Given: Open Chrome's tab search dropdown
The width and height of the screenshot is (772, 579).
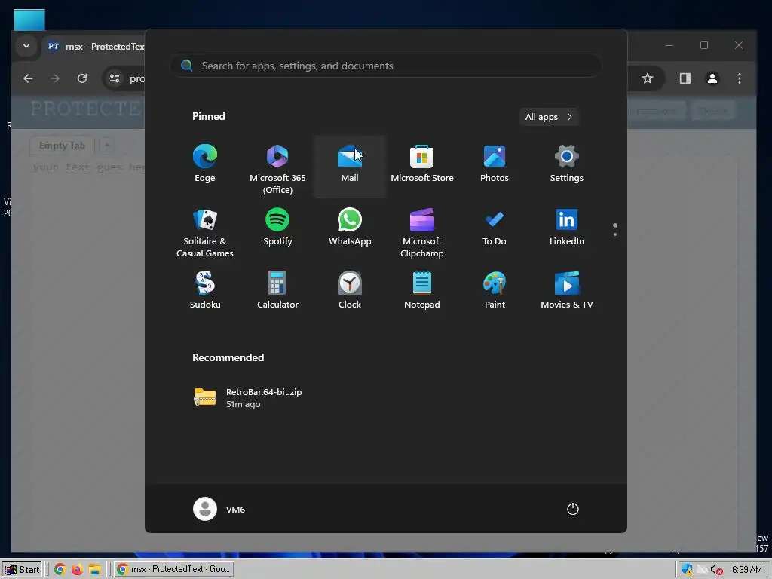Looking at the screenshot, I should pos(26,46).
